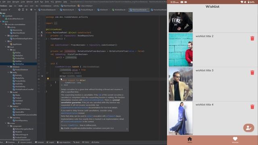
Task: Open the TODO tool window
Action: 85,142
